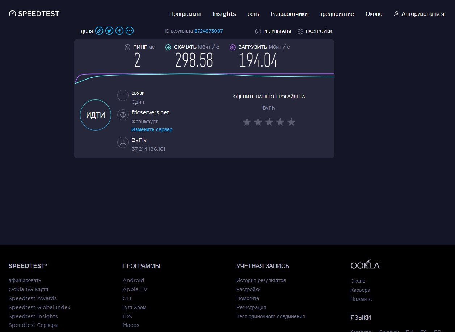Open Speedtest Insights footer link
455x332 pixels.
[33, 316]
